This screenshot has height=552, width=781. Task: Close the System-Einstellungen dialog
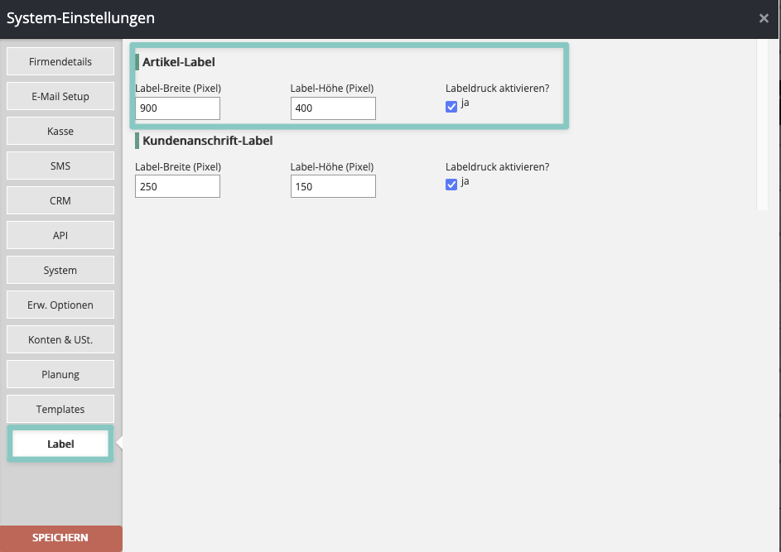(764, 18)
